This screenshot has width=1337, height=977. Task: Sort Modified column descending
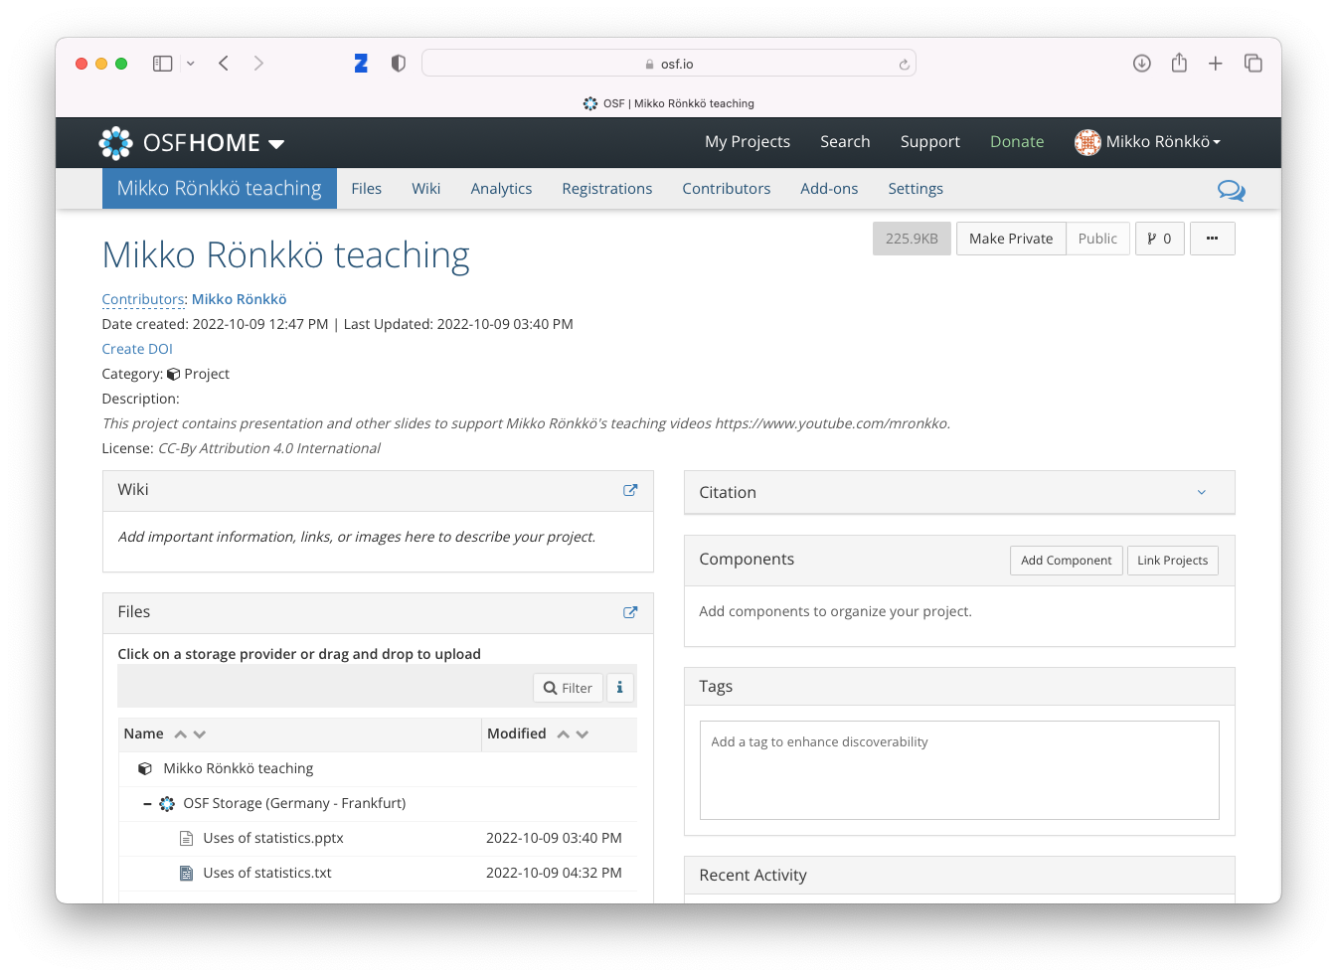point(583,734)
